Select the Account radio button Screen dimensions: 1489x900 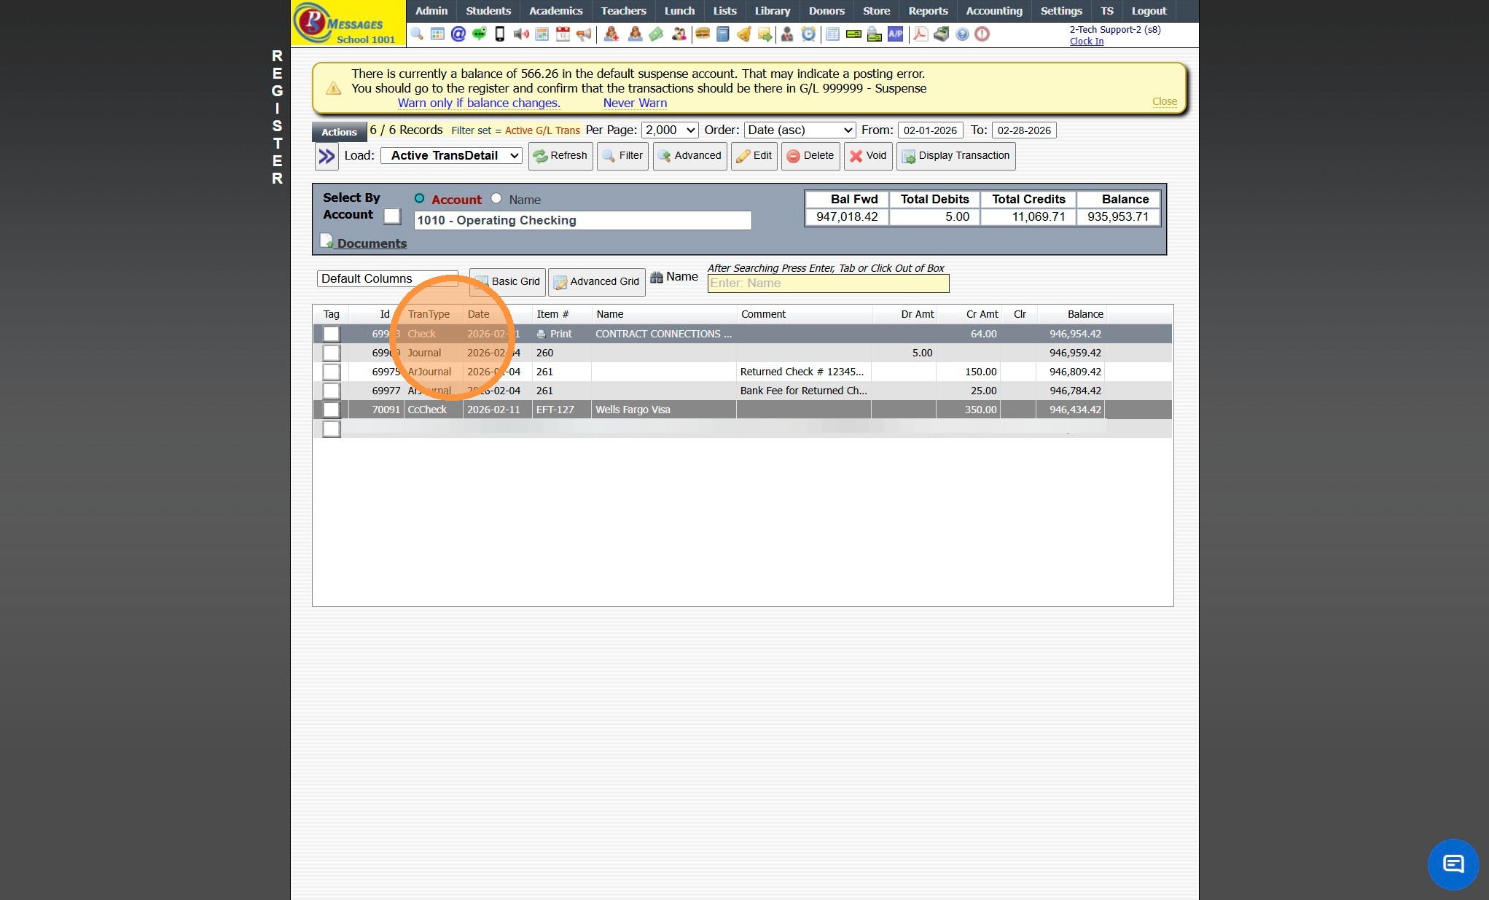419,198
